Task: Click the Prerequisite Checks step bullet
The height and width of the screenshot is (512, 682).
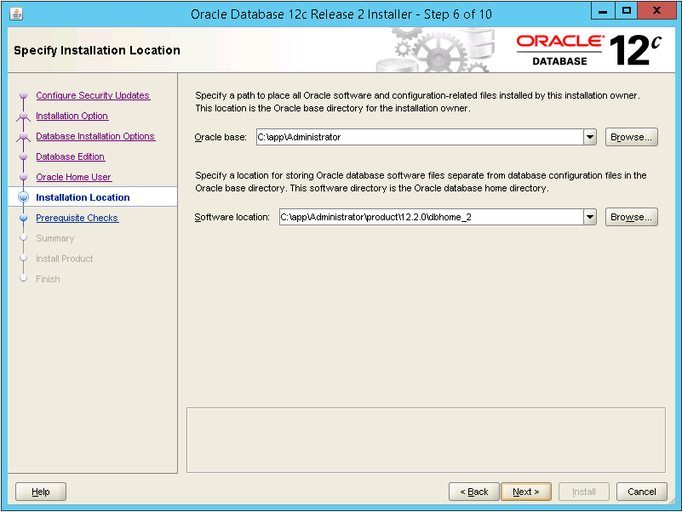Action: click(x=24, y=219)
